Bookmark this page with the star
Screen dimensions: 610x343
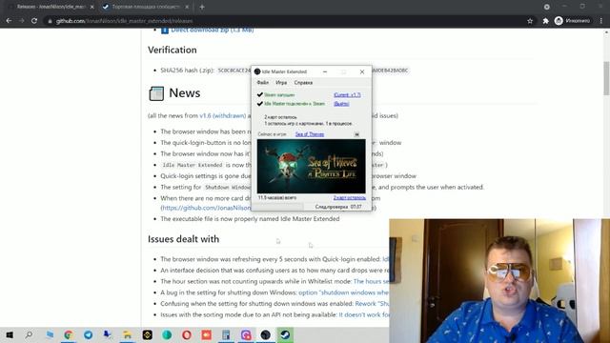click(x=530, y=21)
